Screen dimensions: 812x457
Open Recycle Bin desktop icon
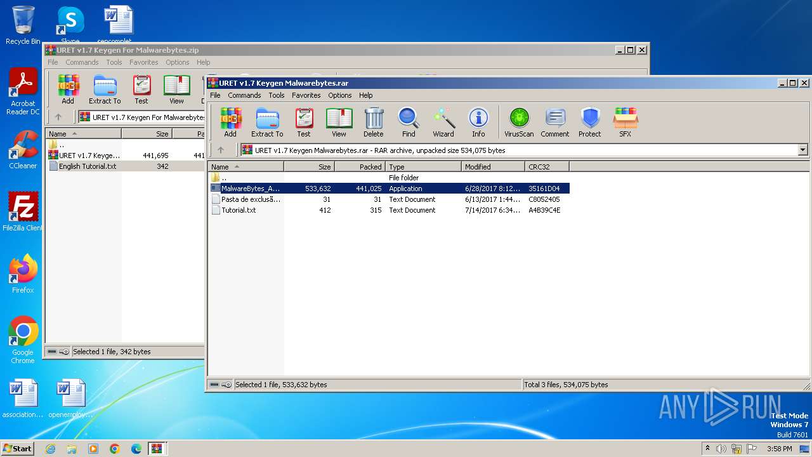[23, 25]
